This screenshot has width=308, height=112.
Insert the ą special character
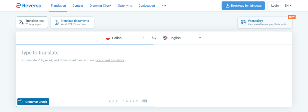(x=110, y=101)
